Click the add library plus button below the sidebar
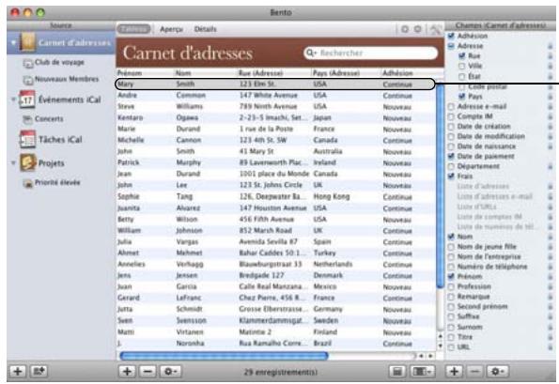Screen dimensions: 559x384 [x=17, y=371]
